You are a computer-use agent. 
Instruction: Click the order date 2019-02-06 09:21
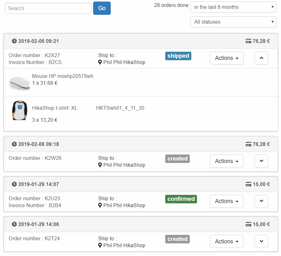point(38,41)
